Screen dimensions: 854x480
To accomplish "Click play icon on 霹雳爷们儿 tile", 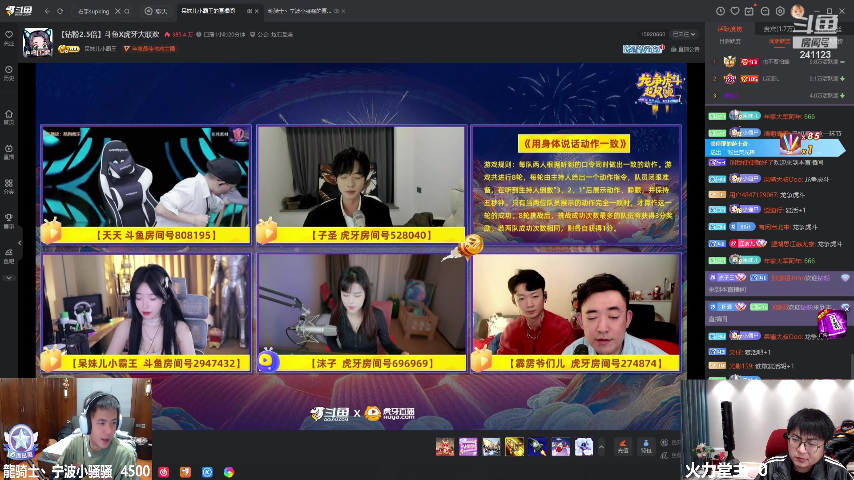I will [482, 359].
